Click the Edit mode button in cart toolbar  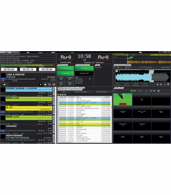coord(140,91)
